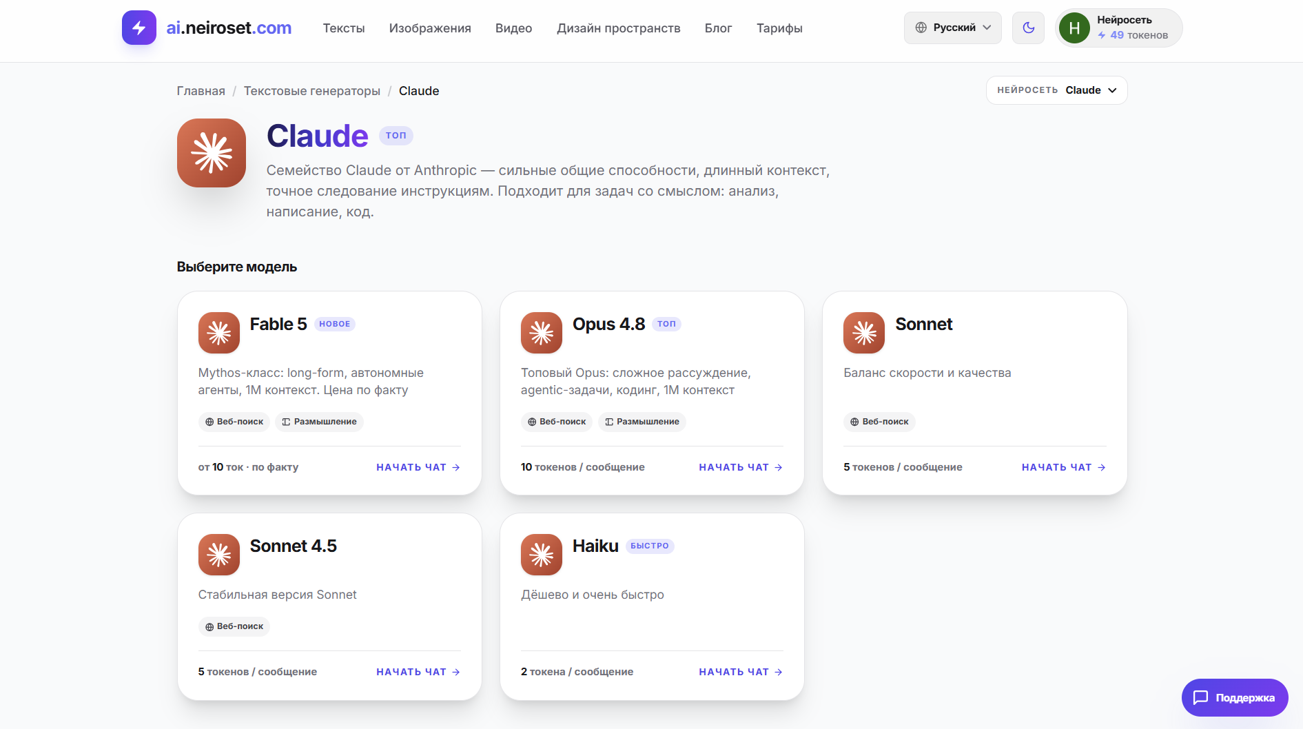
Task: Click the Веб-поиск tag on Opus 4.8
Action: [x=556, y=422]
